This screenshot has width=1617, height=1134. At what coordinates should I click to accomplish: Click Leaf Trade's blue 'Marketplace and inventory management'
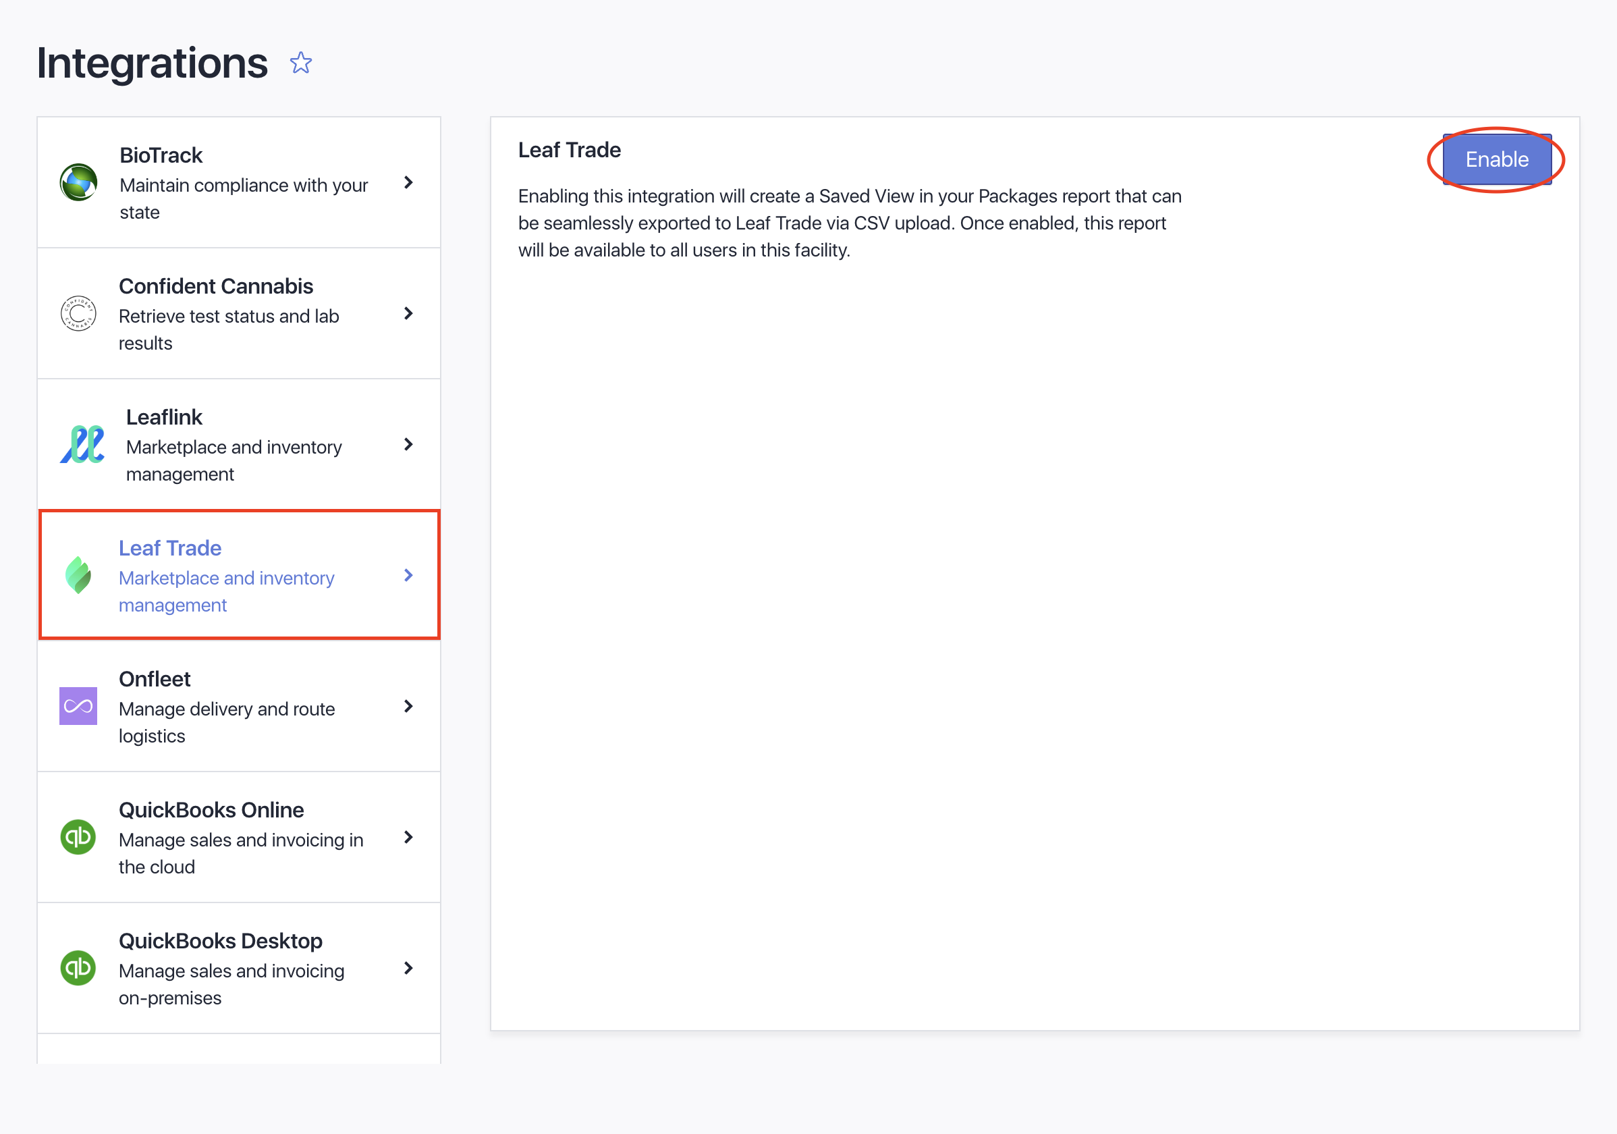click(226, 592)
